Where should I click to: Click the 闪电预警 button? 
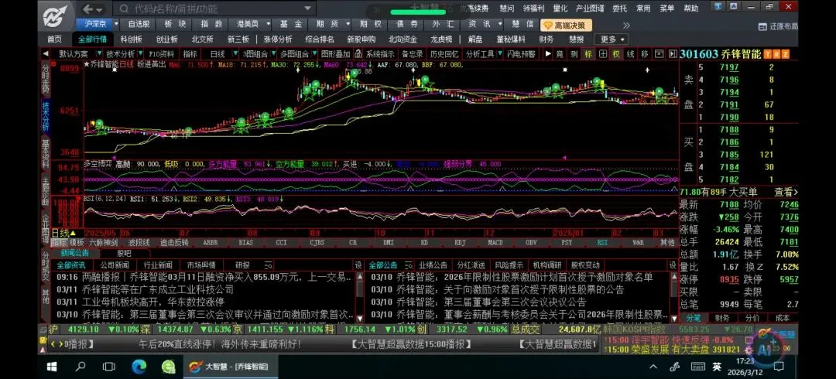(x=522, y=54)
